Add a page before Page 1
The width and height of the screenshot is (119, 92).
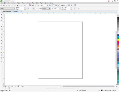(5, 86)
